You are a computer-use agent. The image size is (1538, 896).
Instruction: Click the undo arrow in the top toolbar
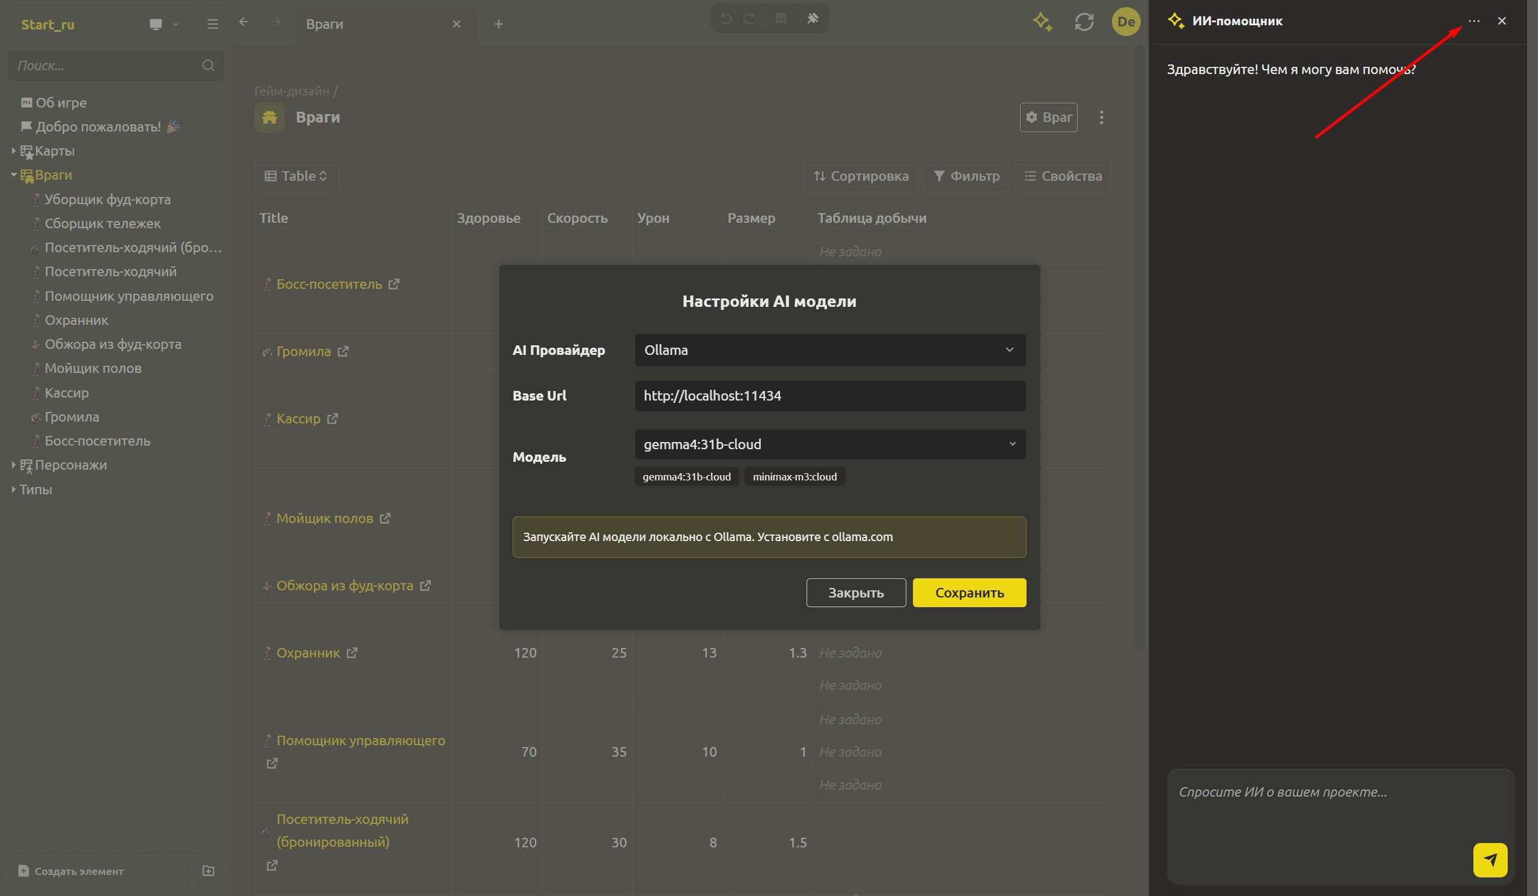tap(725, 18)
